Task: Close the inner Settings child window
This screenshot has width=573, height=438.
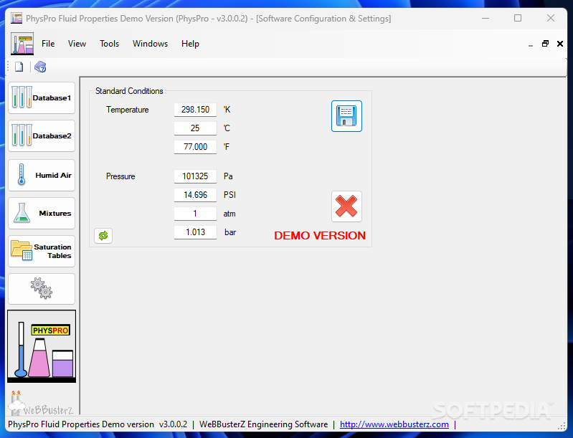Action: point(560,44)
